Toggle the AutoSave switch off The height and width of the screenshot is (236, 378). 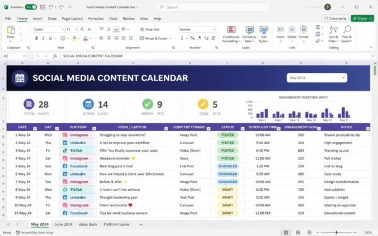pyautogui.click(x=31, y=7)
